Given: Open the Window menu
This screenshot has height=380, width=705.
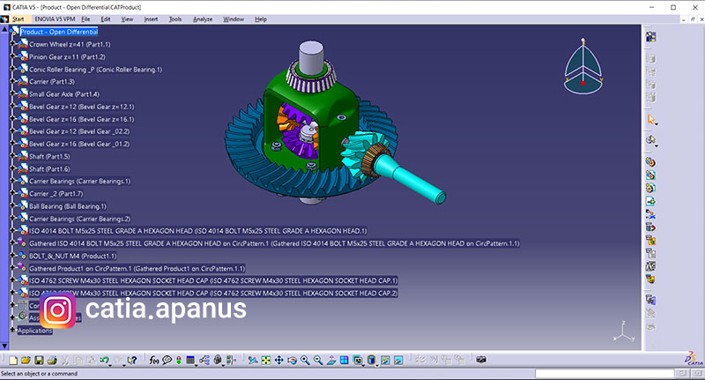Looking at the screenshot, I should (x=234, y=19).
